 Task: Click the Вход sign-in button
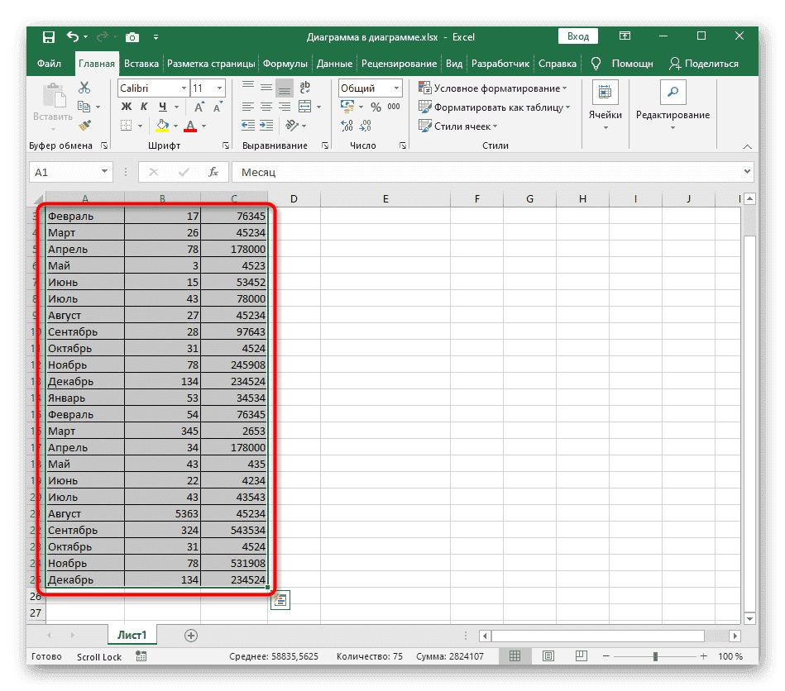pos(578,36)
